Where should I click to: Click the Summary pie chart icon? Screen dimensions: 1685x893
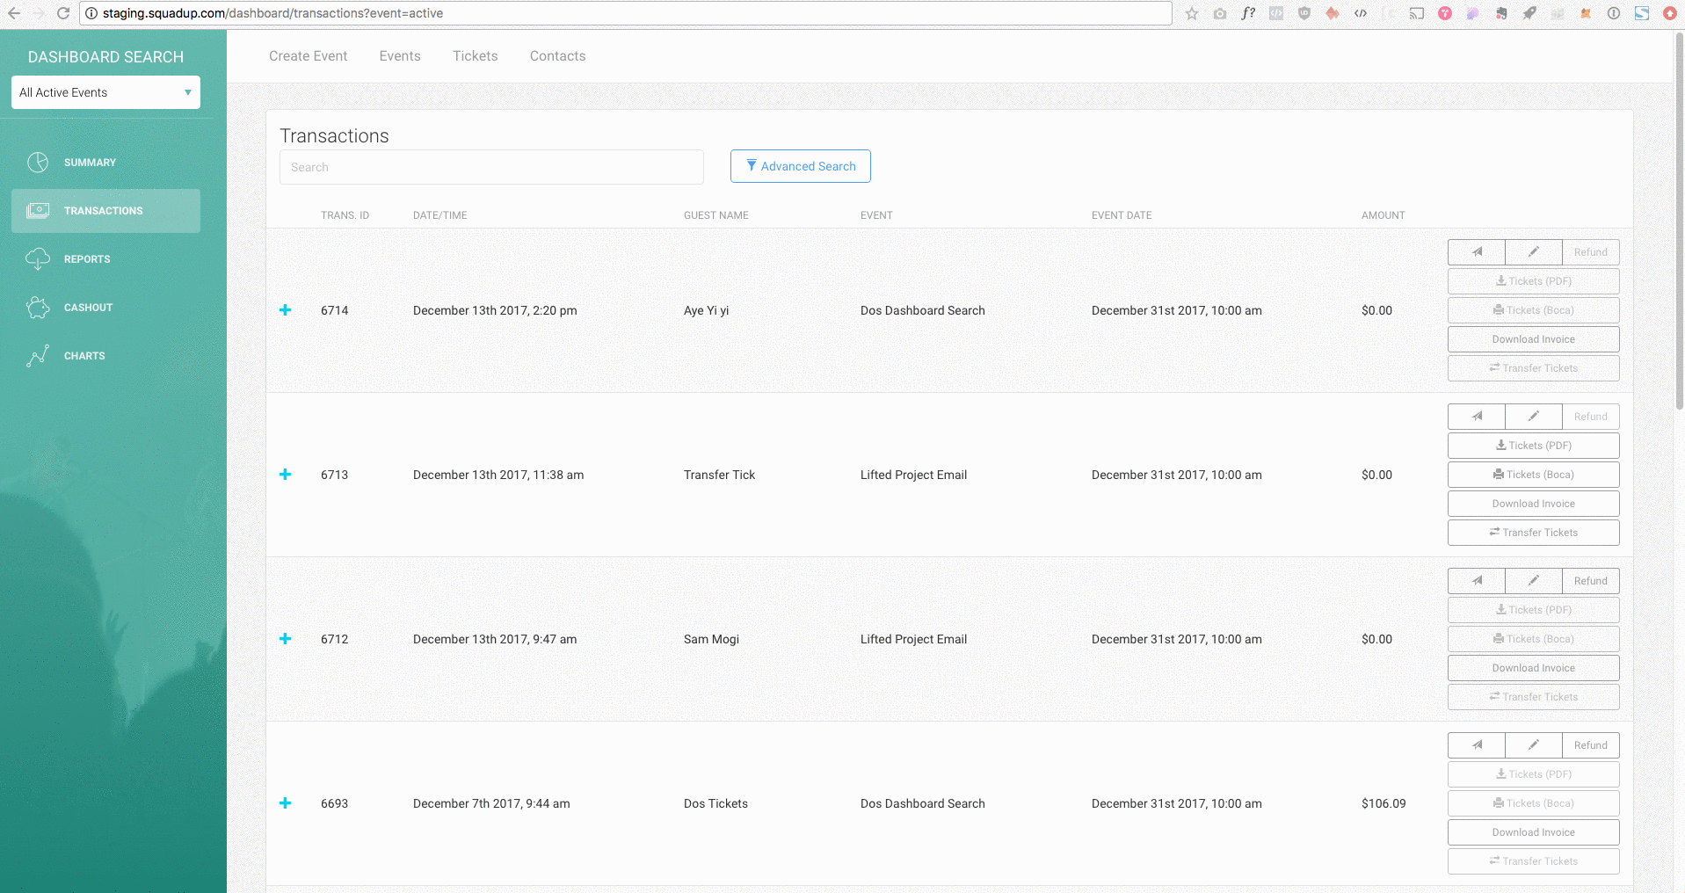pyautogui.click(x=38, y=163)
